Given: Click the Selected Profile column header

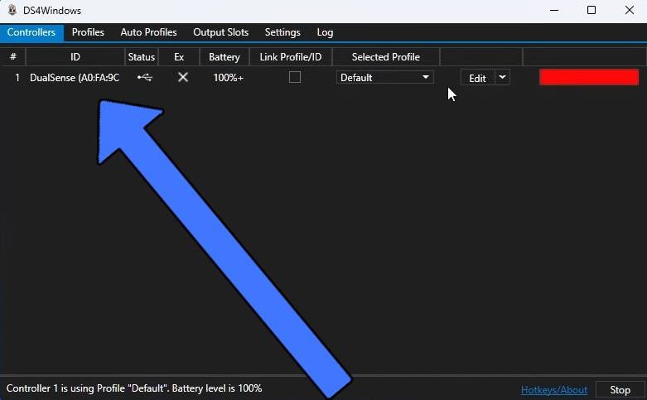Looking at the screenshot, I should tap(386, 57).
